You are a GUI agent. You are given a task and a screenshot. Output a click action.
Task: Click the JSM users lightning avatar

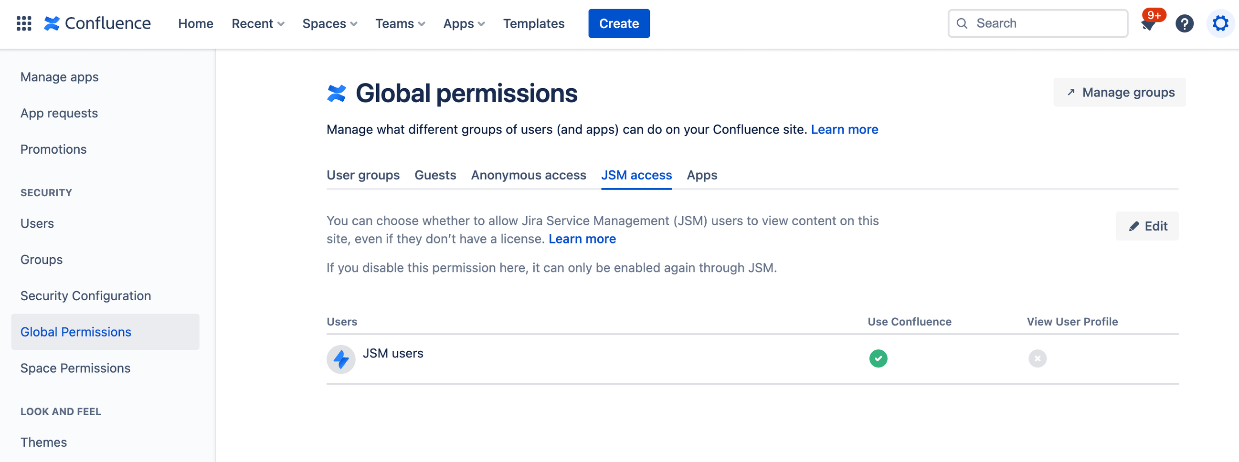(x=340, y=358)
